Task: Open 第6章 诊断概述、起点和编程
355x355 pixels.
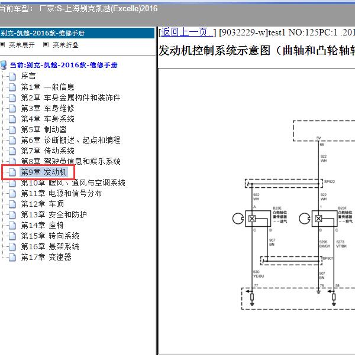Action: [70, 140]
